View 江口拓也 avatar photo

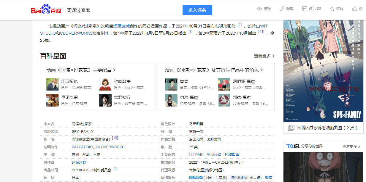click(x=53, y=84)
